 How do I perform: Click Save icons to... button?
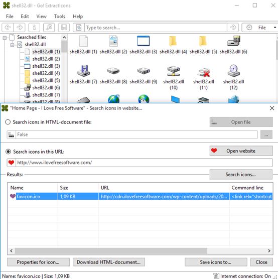coord(216,262)
